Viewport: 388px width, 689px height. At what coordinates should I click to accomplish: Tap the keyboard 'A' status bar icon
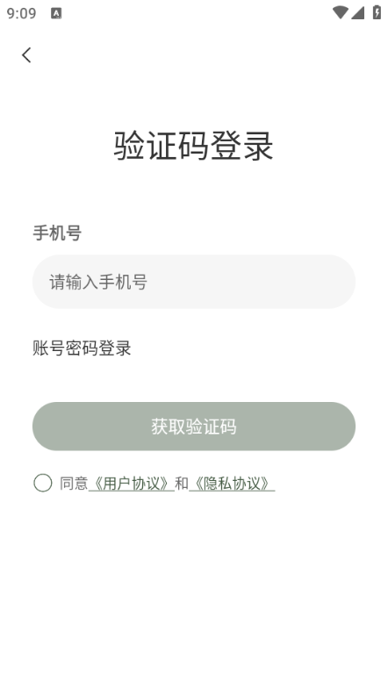click(56, 13)
